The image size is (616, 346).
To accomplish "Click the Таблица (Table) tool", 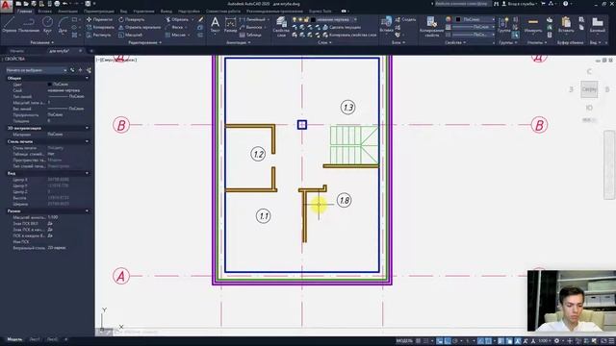I will (250, 35).
